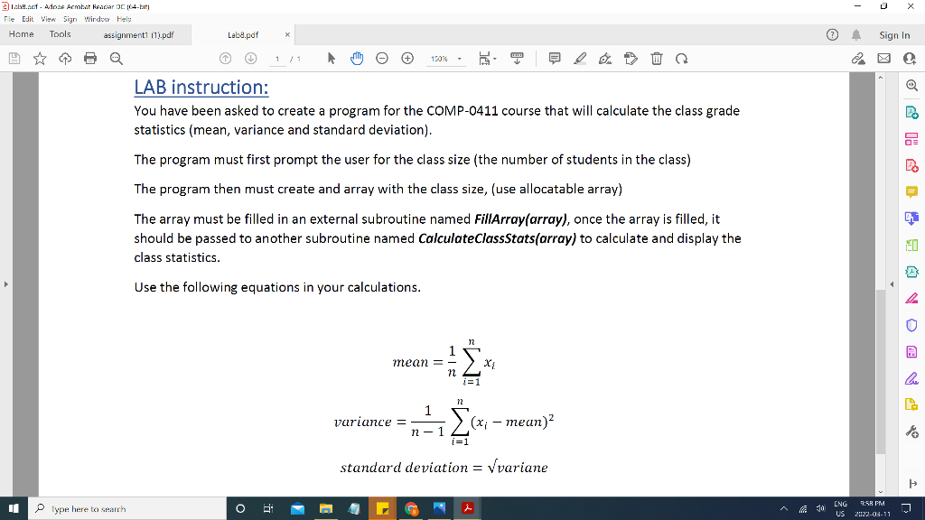Send file by email envelope icon
This screenshot has width=925, height=520.
883,59
